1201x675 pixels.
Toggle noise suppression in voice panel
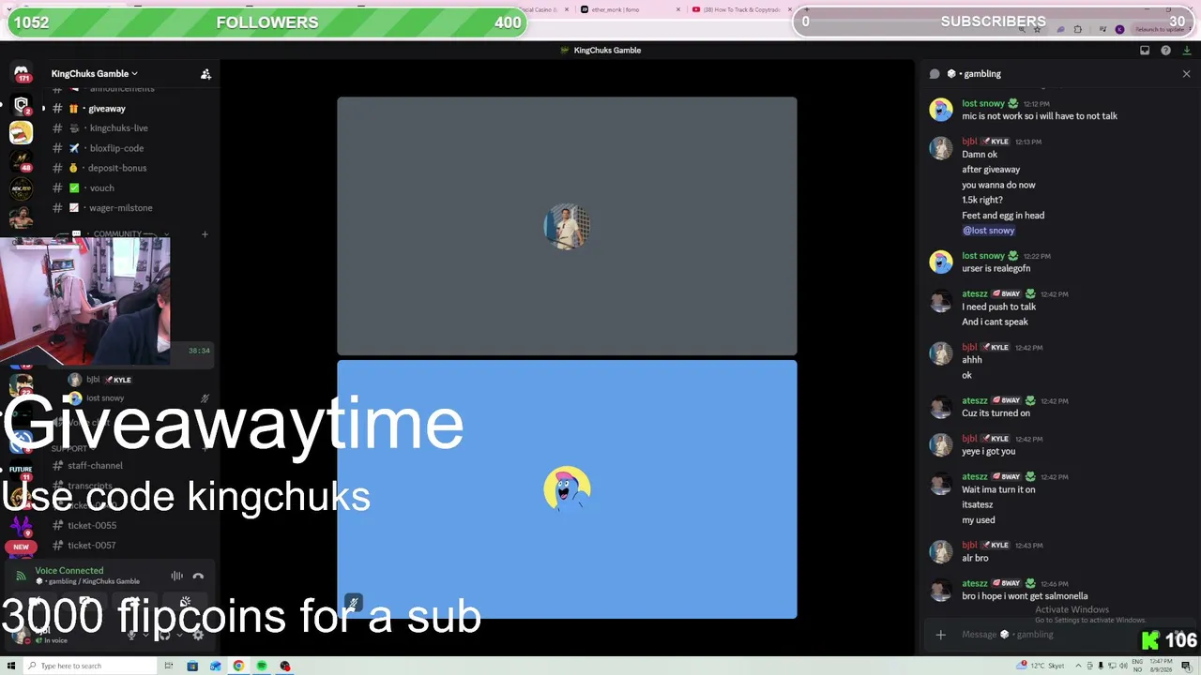(176, 576)
